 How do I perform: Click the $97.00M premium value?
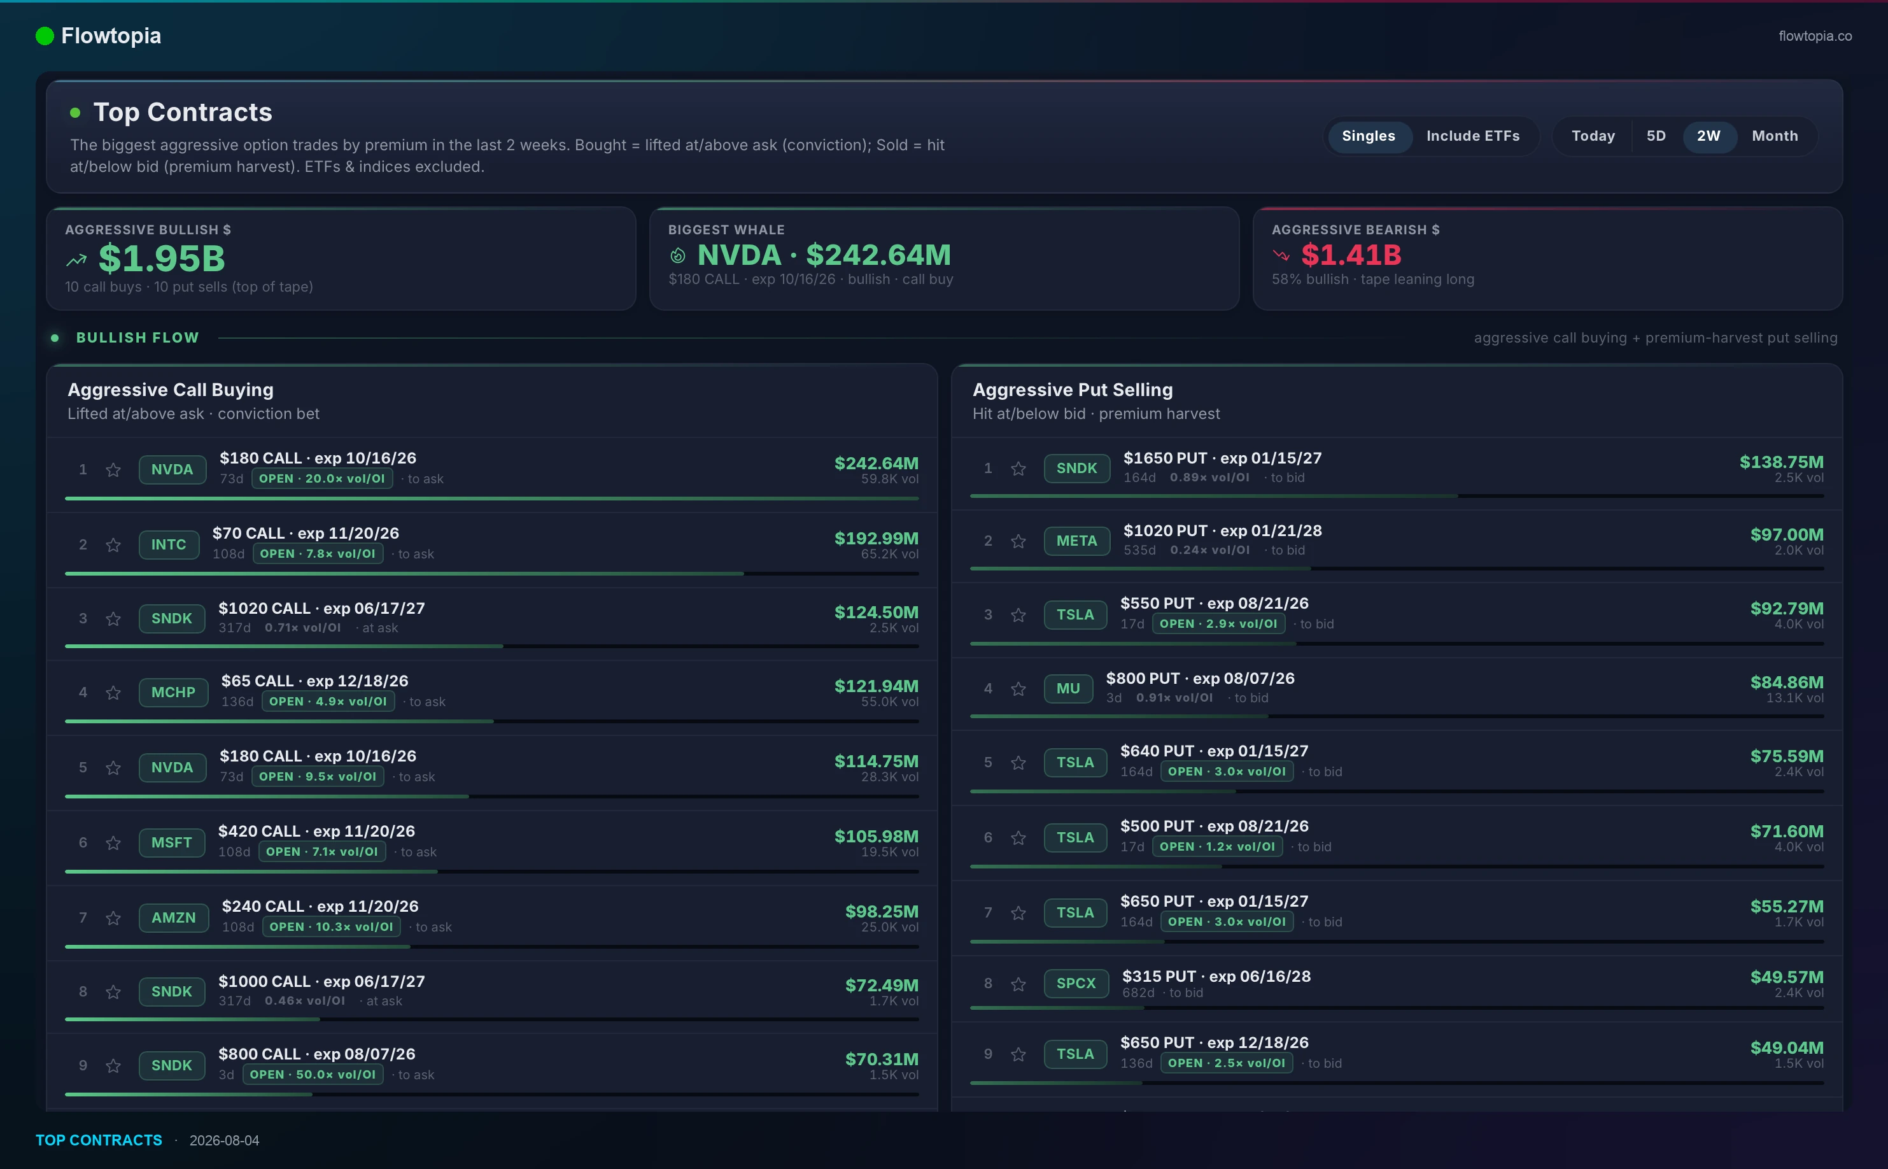pos(1787,534)
